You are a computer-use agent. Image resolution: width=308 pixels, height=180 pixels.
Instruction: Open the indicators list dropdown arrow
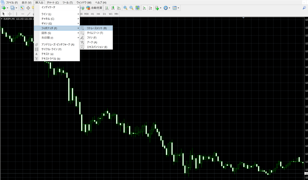click(x=161, y=8)
